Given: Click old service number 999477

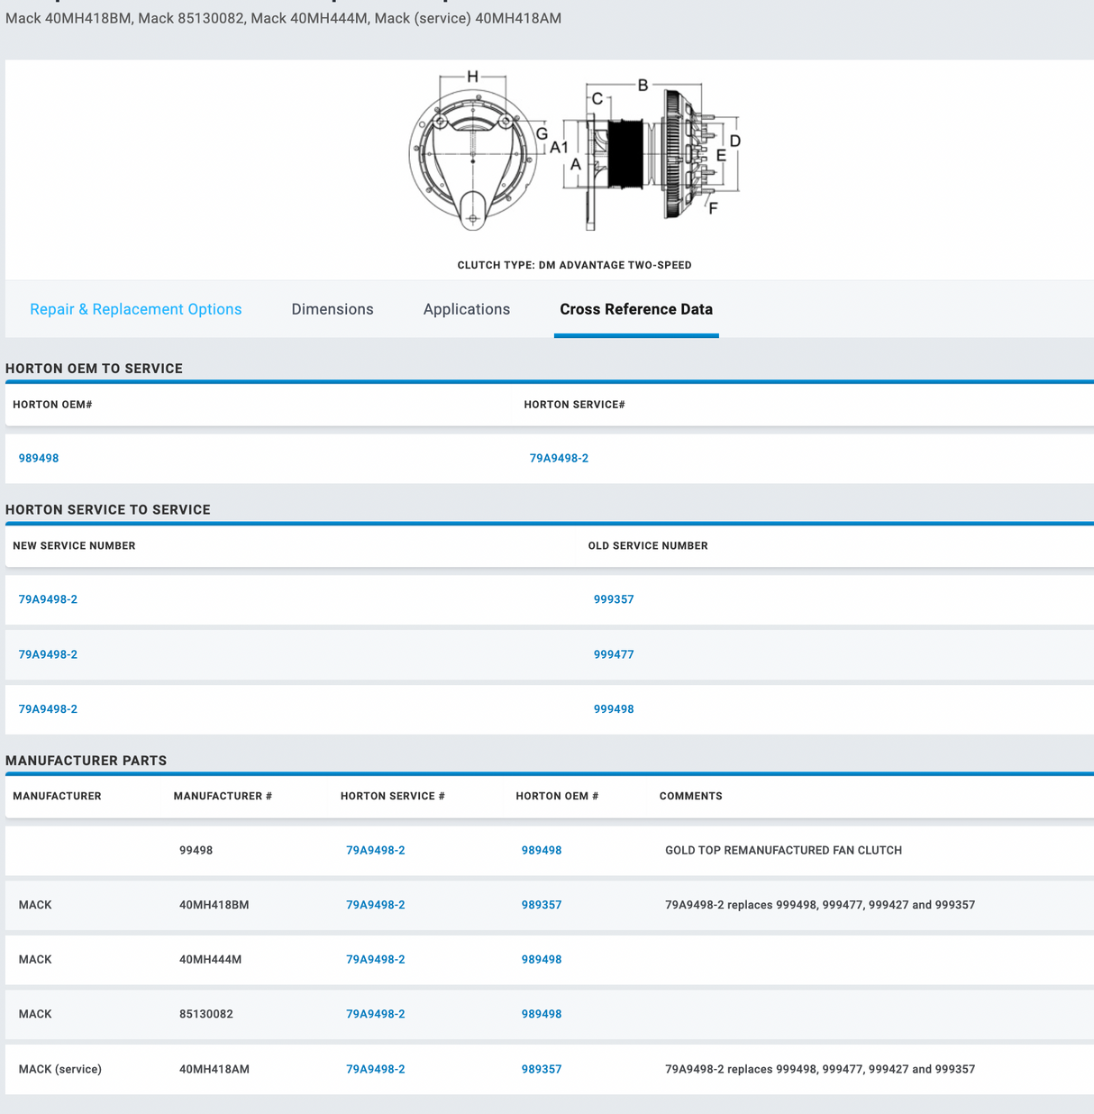Looking at the screenshot, I should [613, 654].
